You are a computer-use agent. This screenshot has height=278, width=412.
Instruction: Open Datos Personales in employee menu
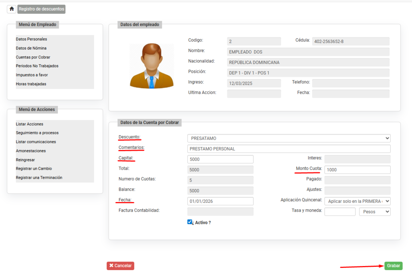(31, 39)
